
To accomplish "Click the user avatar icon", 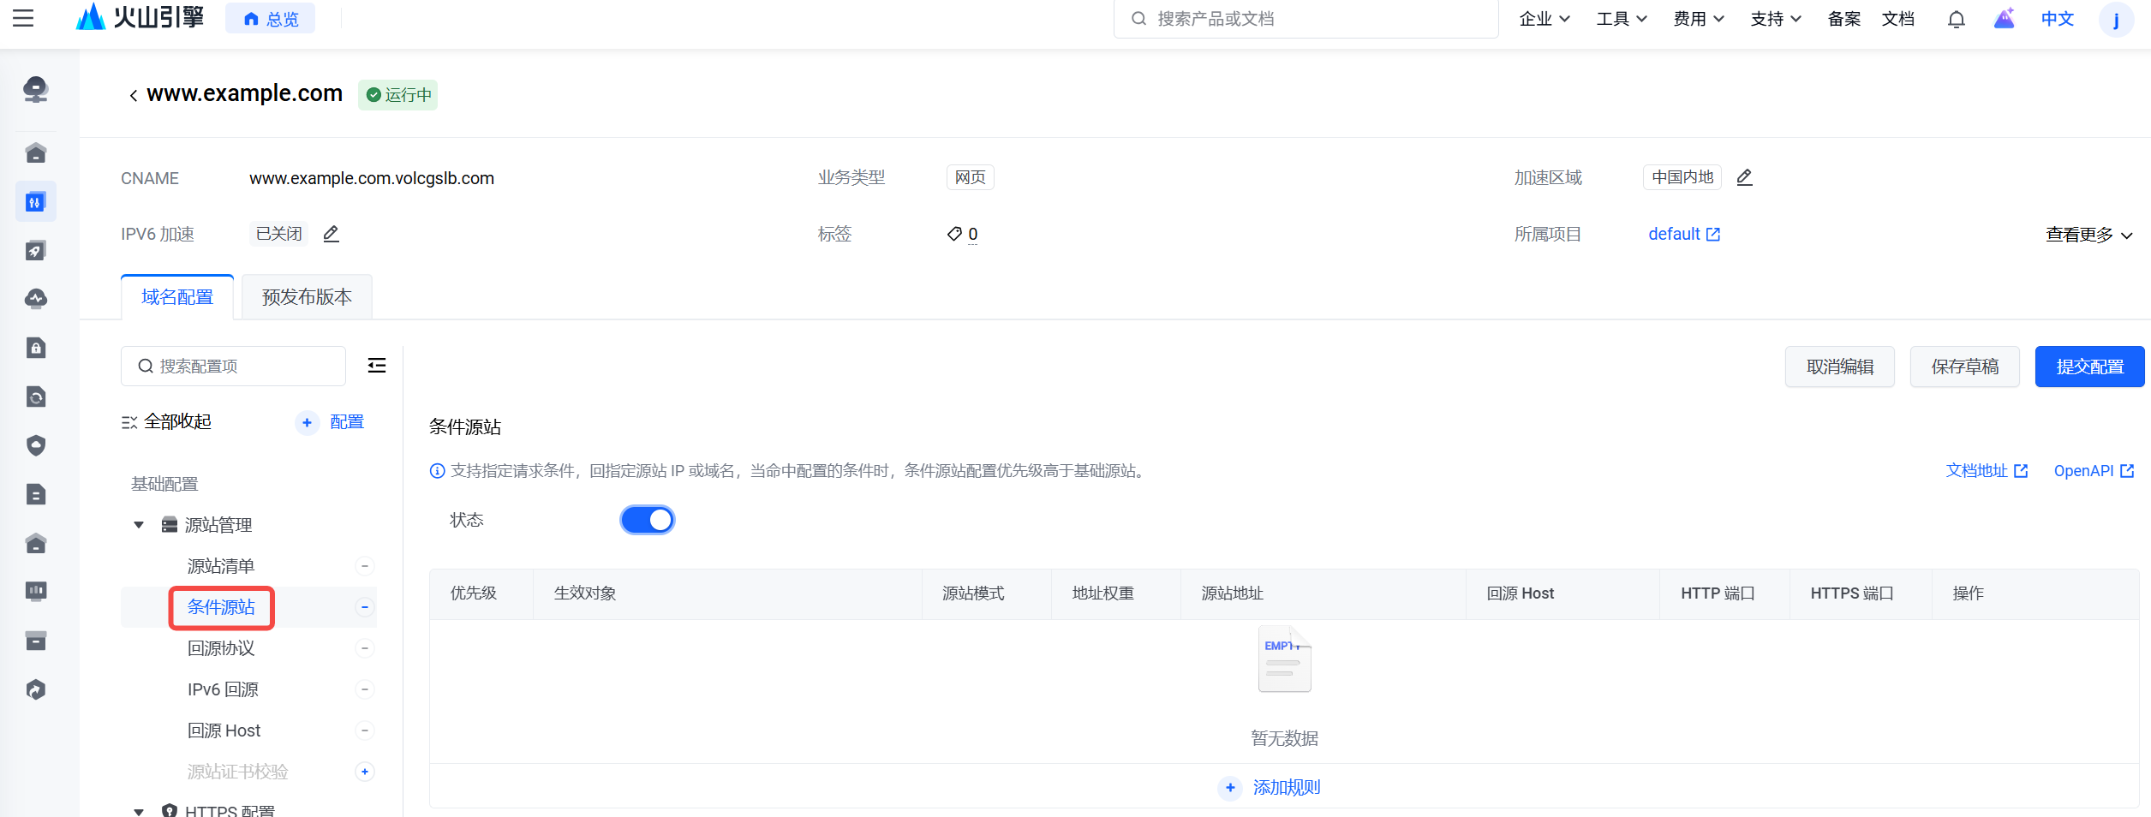I will pyautogui.click(x=2116, y=19).
